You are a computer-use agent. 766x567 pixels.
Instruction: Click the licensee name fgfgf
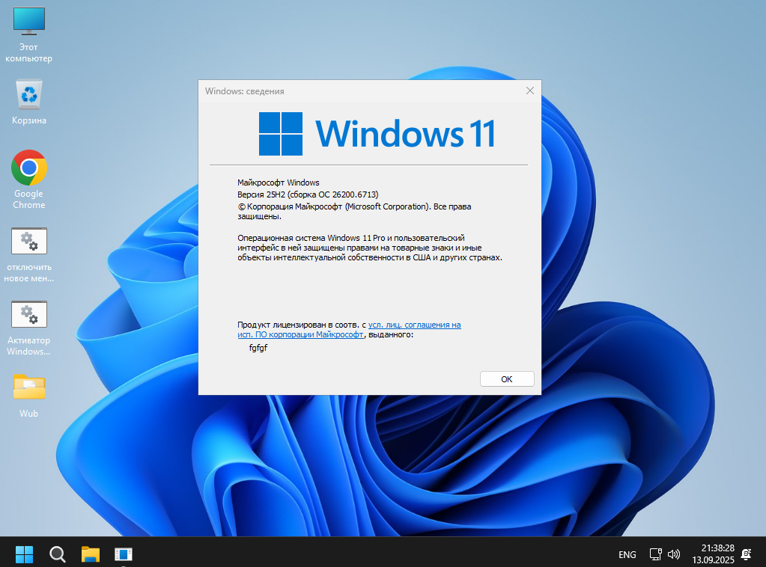[x=258, y=348]
